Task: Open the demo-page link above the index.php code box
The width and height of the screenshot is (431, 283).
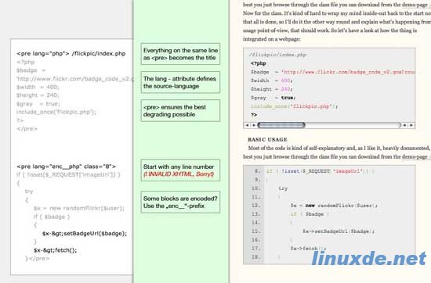Action: click(415, 5)
